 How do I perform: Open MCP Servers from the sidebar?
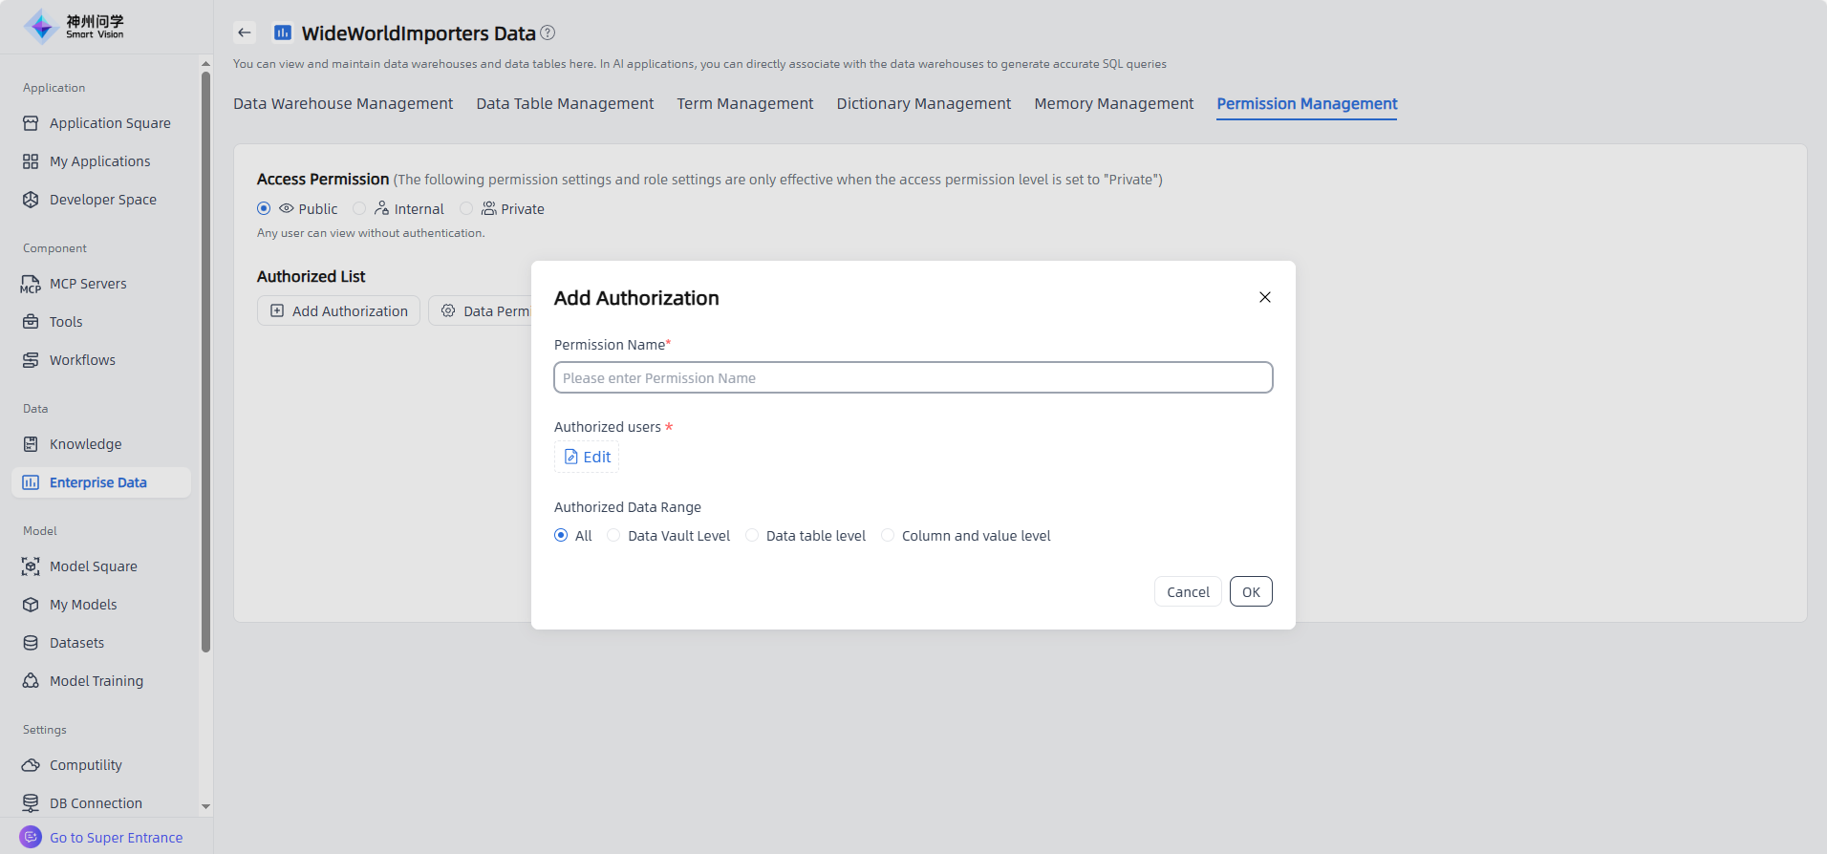[88, 284]
